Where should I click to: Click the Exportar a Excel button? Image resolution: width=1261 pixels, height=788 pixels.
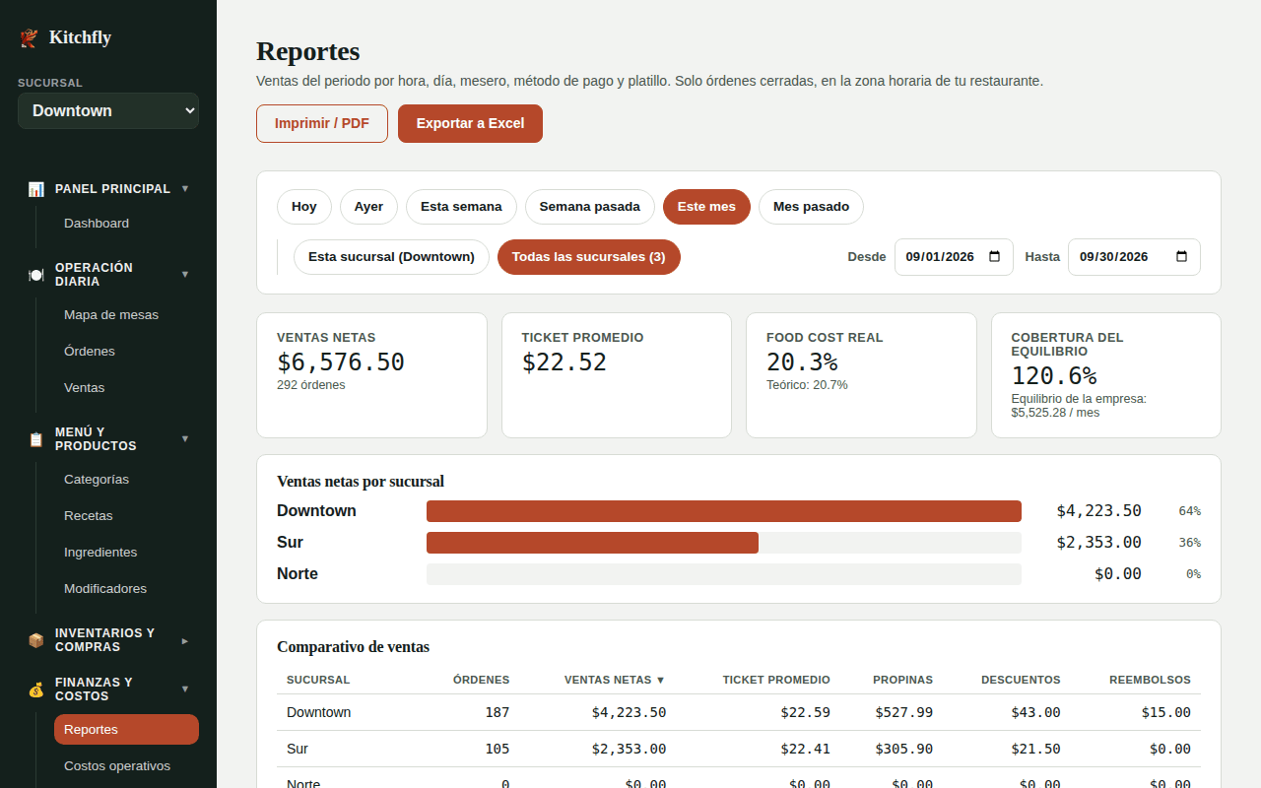coord(470,124)
